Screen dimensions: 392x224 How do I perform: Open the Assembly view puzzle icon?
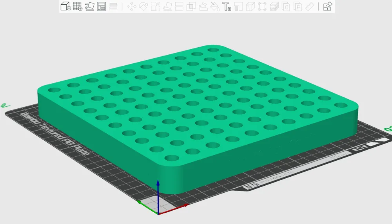pos(327,7)
